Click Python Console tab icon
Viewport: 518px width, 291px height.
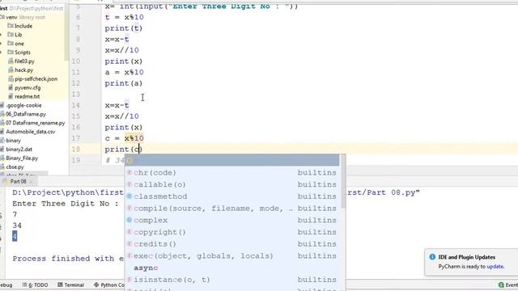[96, 285]
